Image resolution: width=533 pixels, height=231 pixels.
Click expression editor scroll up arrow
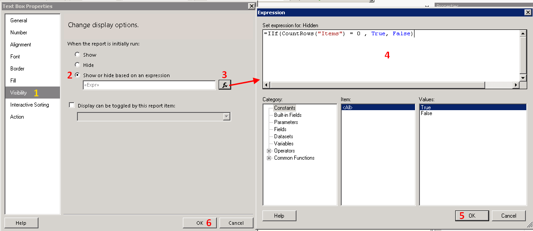click(x=524, y=33)
